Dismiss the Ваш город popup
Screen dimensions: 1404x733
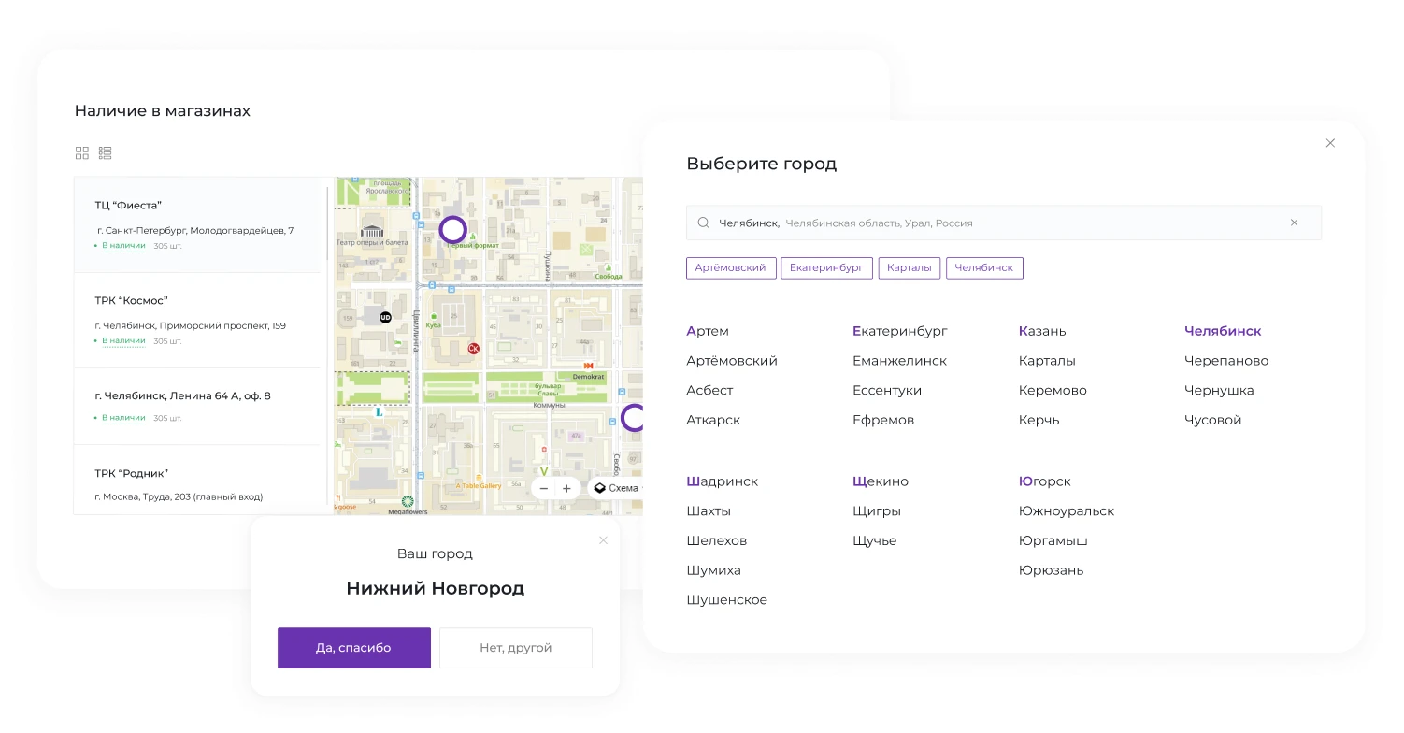[603, 540]
